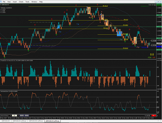Click the 11:44:00 timer text
The height and width of the screenshot is (123, 162).
(x=147, y=115)
